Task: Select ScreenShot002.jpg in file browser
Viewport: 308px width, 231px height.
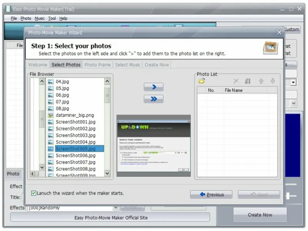Action: (75, 129)
